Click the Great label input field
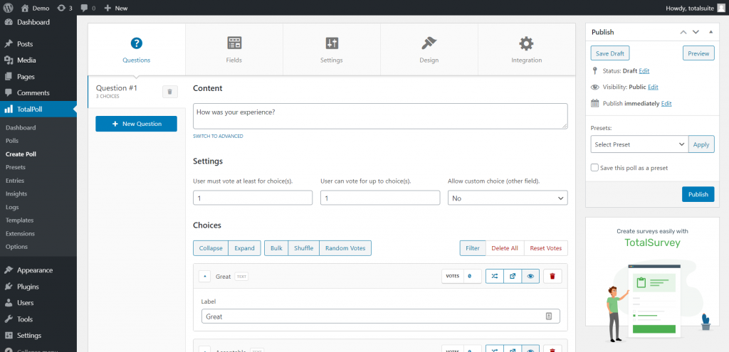Image resolution: width=729 pixels, height=352 pixels. [380, 316]
